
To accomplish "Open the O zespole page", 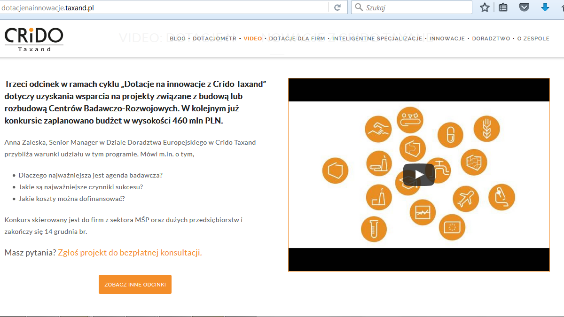I will pos(533,39).
